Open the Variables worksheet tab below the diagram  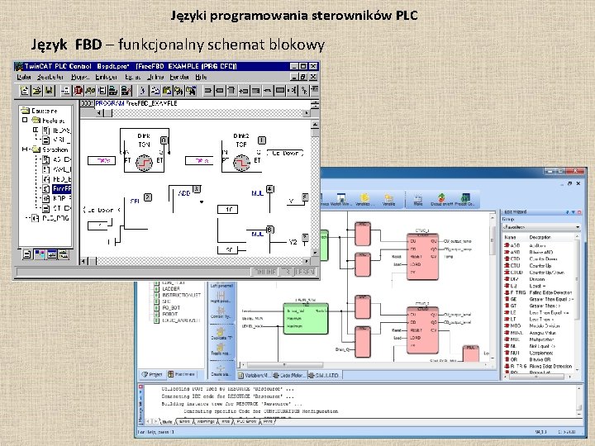(254, 376)
